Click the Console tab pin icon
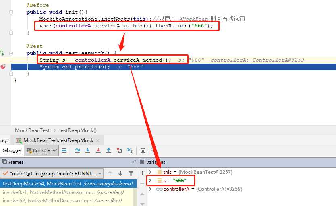336x206 pixels. click(x=55, y=150)
